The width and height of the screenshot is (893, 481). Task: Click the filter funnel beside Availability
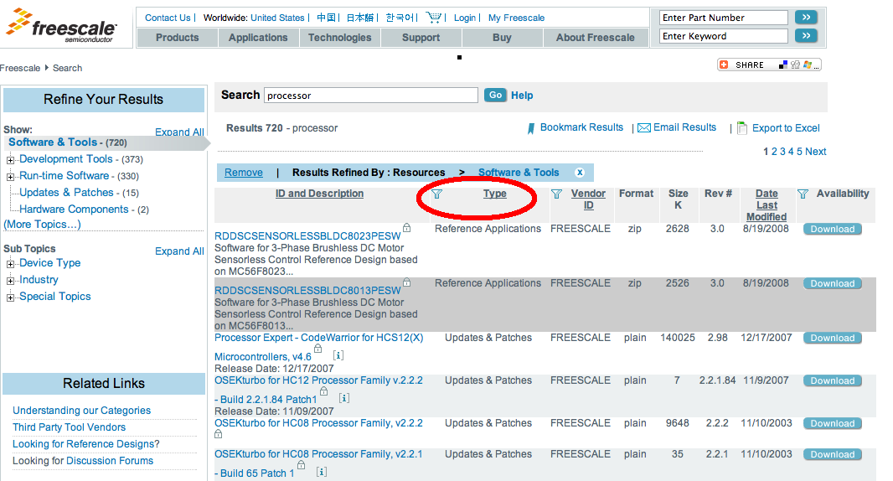point(803,194)
